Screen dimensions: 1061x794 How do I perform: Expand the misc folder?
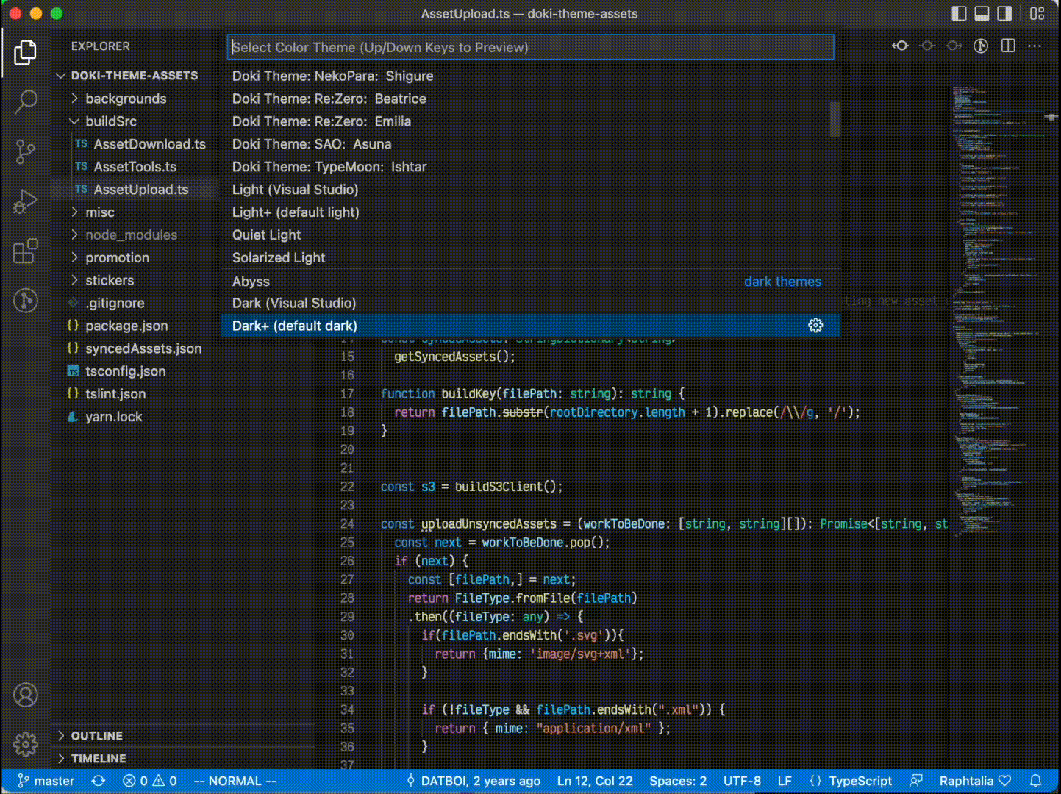click(x=100, y=212)
